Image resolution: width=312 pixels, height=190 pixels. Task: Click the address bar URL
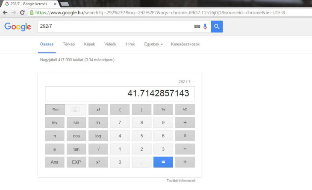pyautogui.click(x=160, y=13)
